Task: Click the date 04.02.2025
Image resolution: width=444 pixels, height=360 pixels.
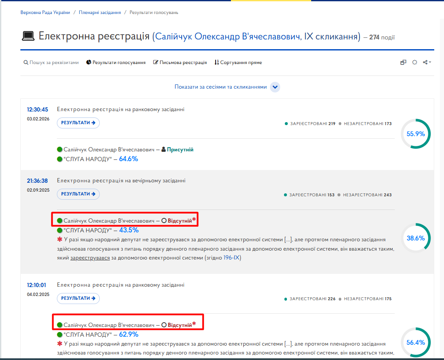Action: pyautogui.click(x=38, y=294)
